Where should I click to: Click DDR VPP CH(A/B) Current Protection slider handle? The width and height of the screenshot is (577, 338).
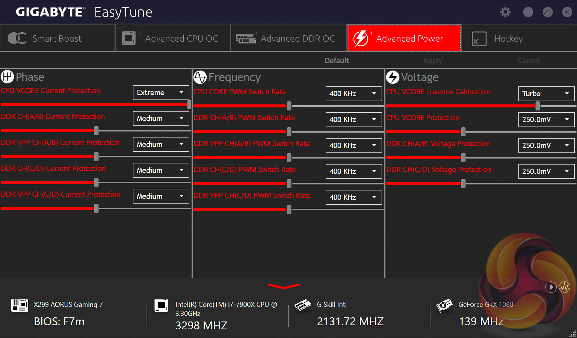[x=97, y=157]
